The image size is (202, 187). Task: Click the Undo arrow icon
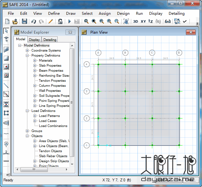(x=34, y=21)
